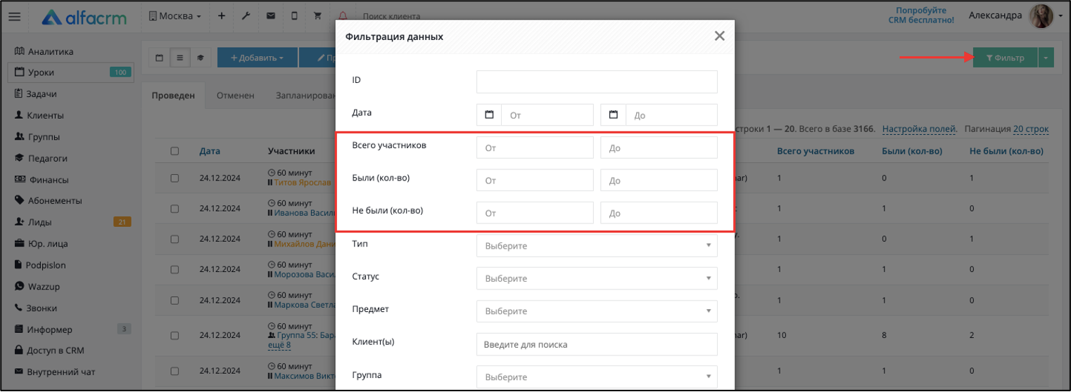The image size is (1071, 392).
Task: Open Клиенты in sidebar
Action: click(x=39, y=115)
